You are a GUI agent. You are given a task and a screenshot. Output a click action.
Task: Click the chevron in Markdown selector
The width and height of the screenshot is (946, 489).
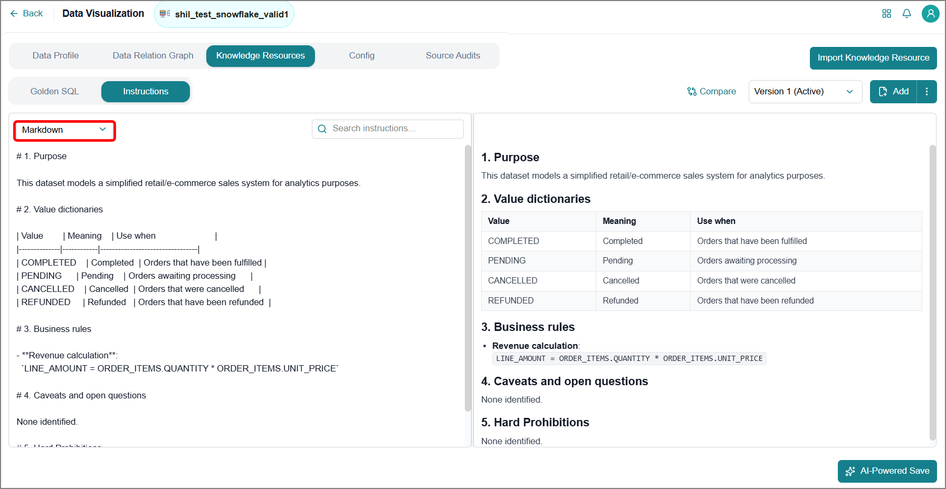coord(103,130)
